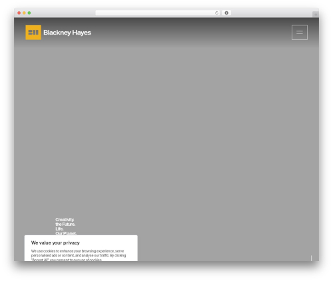Click the Blackney Hayes site title
The height and width of the screenshot is (281, 333).
(x=67, y=33)
